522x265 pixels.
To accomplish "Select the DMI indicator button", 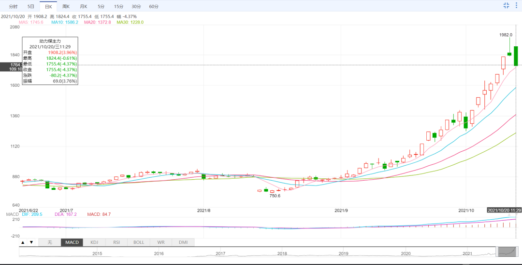I will [x=183, y=242].
